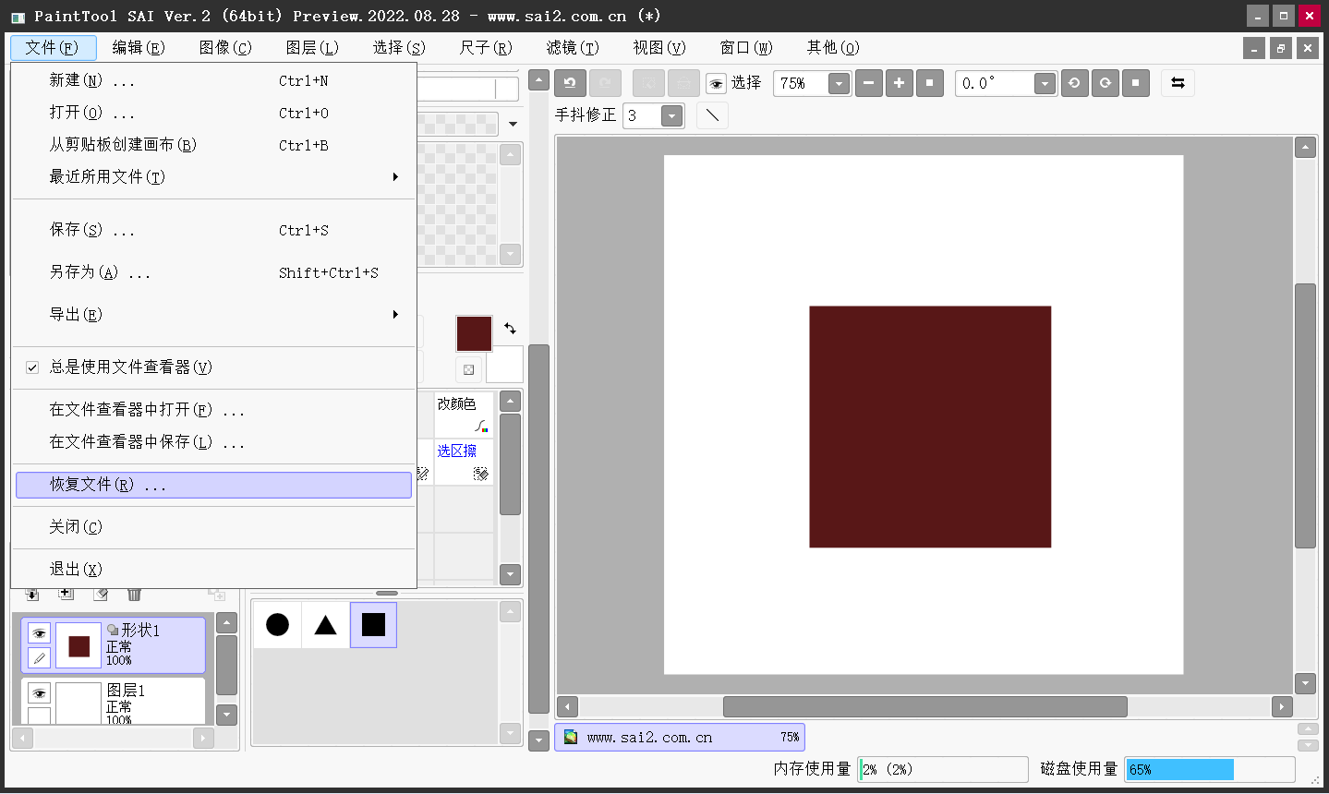Hide the 图层1 layer via eye

pyautogui.click(x=39, y=693)
